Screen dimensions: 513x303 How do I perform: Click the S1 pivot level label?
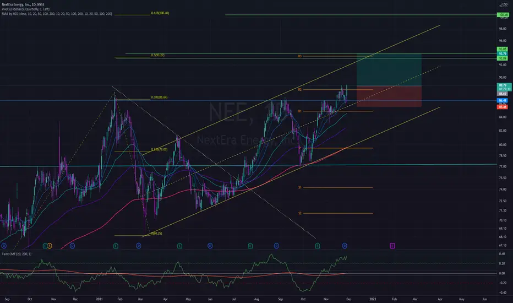pos(299,187)
